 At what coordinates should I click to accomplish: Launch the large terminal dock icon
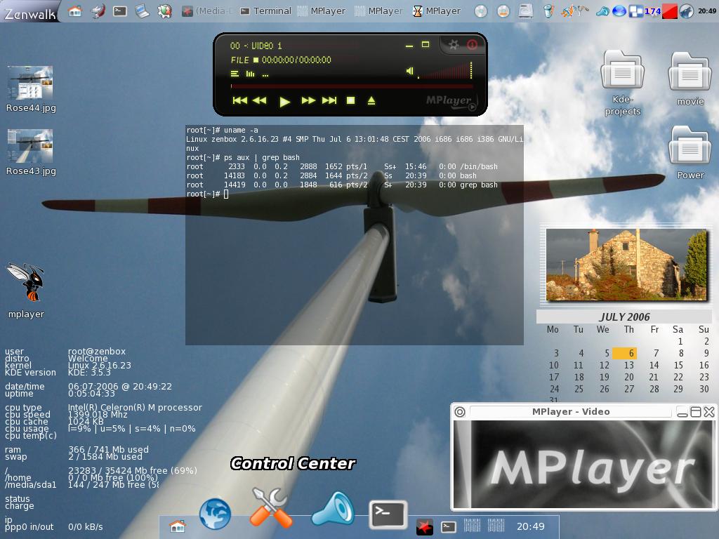coord(388,514)
